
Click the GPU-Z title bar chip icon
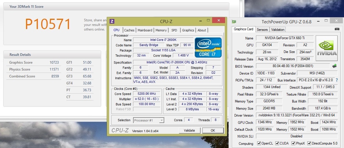234,22
